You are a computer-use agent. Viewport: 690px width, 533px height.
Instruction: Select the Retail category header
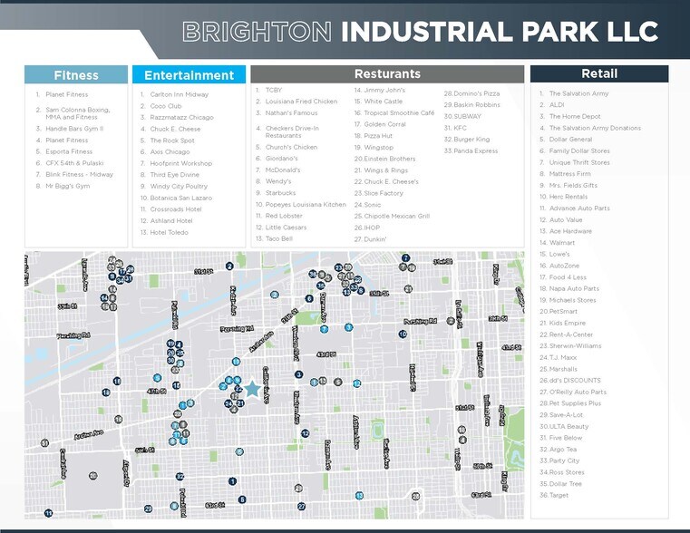(599, 73)
